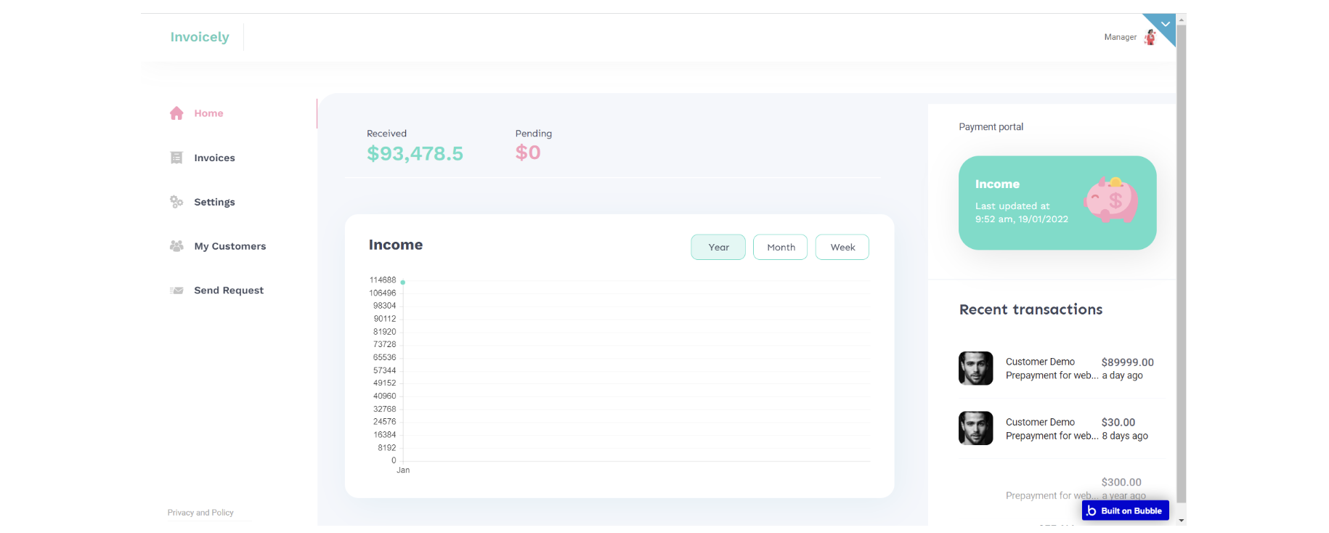Open the Privacy and Policy link
Screen dimensions: 1329x533
(200, 513)
